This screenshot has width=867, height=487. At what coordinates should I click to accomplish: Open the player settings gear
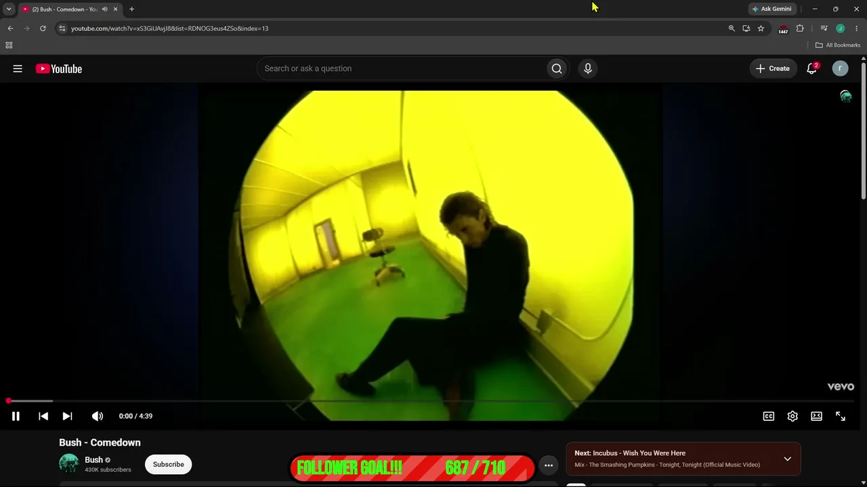[x=792, y=416]
